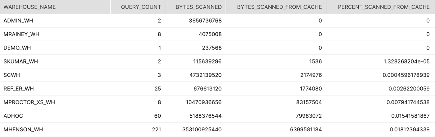The width and height of the screenshot is (435, 137).
Task: Click the SKUMAR_WH warehouse cell
Action: coord(20,62)
